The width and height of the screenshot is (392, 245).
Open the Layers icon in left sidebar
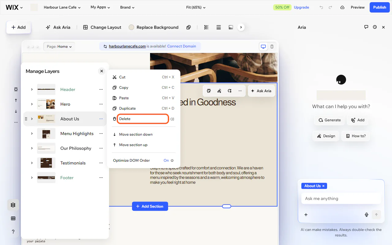[13, 205]
